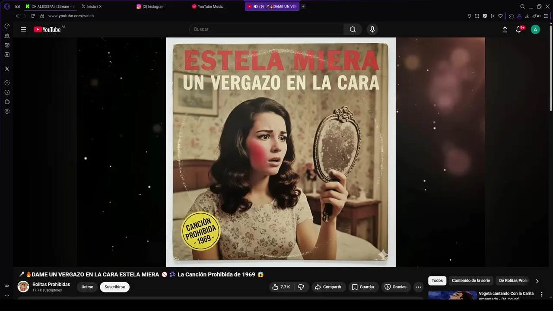Open the striped panel icon in sidebar
The width and height of the screenshot is (553, 311).
(7, 45)
